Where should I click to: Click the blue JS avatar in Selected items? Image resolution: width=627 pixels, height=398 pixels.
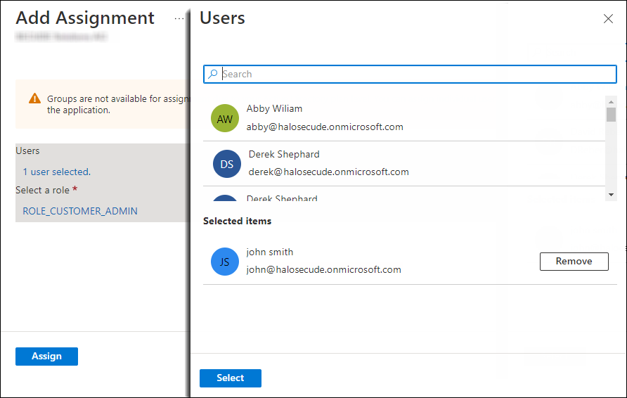pos(225,262)
